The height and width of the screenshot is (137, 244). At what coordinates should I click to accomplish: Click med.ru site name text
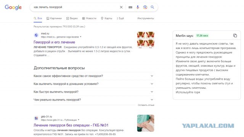point(45,33)
